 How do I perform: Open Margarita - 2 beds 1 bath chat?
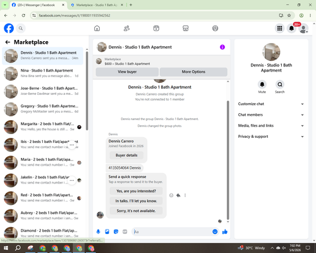point(42,127)
